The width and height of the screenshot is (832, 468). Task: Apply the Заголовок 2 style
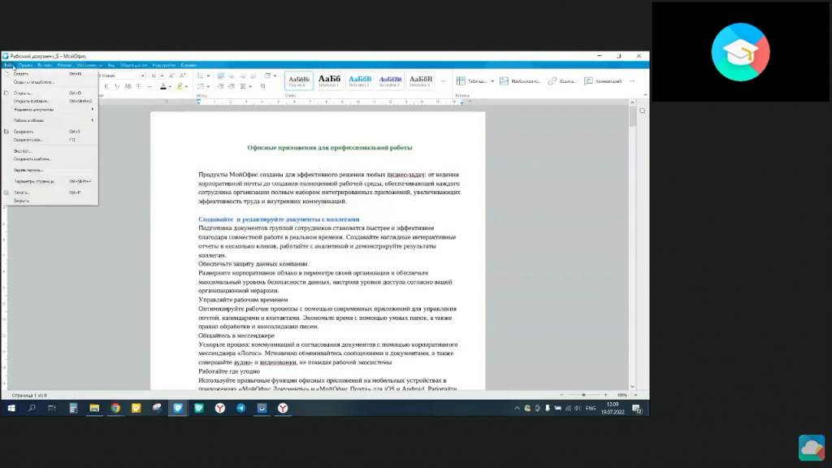click(360, 80)
